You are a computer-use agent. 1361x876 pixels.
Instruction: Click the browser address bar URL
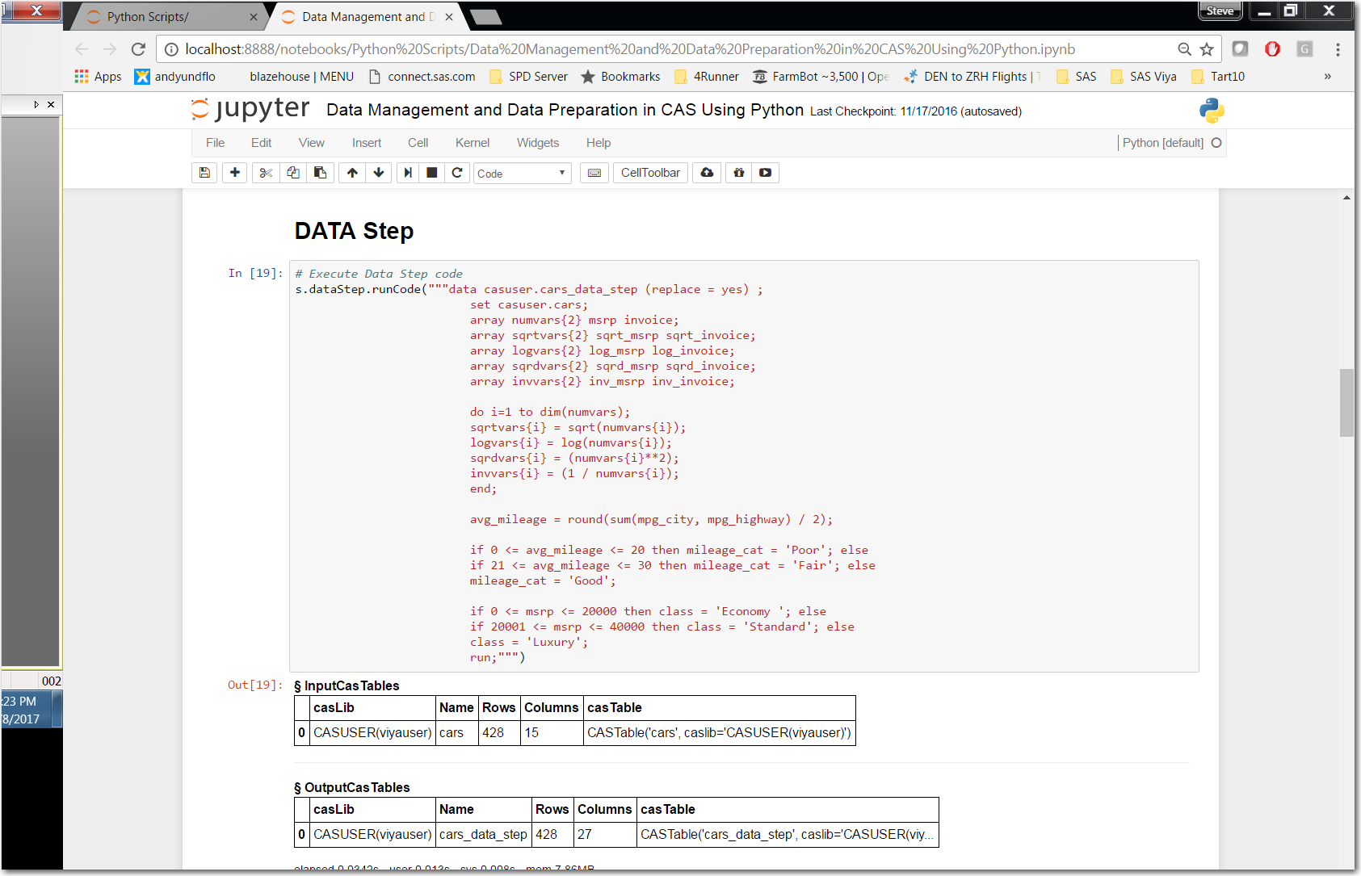point(630,49)
